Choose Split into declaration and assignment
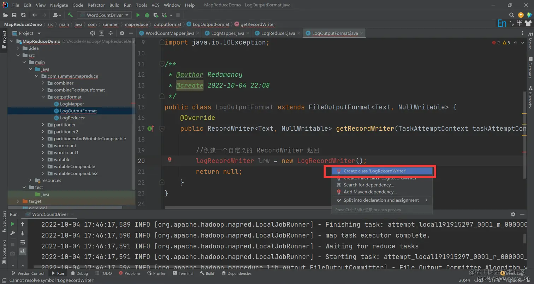The height and width of the screenshot is (284, 534). pyautogui.click(x=382, y=200)
